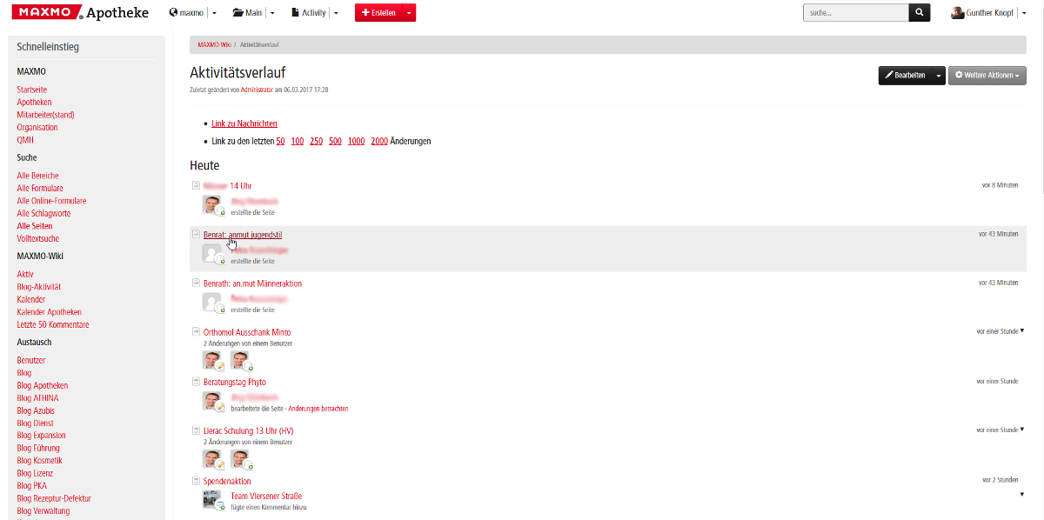
Task: Click the globe icon labeled maxmo
Action: pyautogui.click(x=173, y=13)
